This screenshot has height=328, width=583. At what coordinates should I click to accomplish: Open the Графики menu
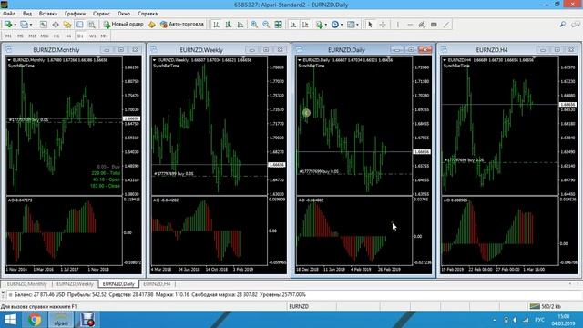point(75,14)
